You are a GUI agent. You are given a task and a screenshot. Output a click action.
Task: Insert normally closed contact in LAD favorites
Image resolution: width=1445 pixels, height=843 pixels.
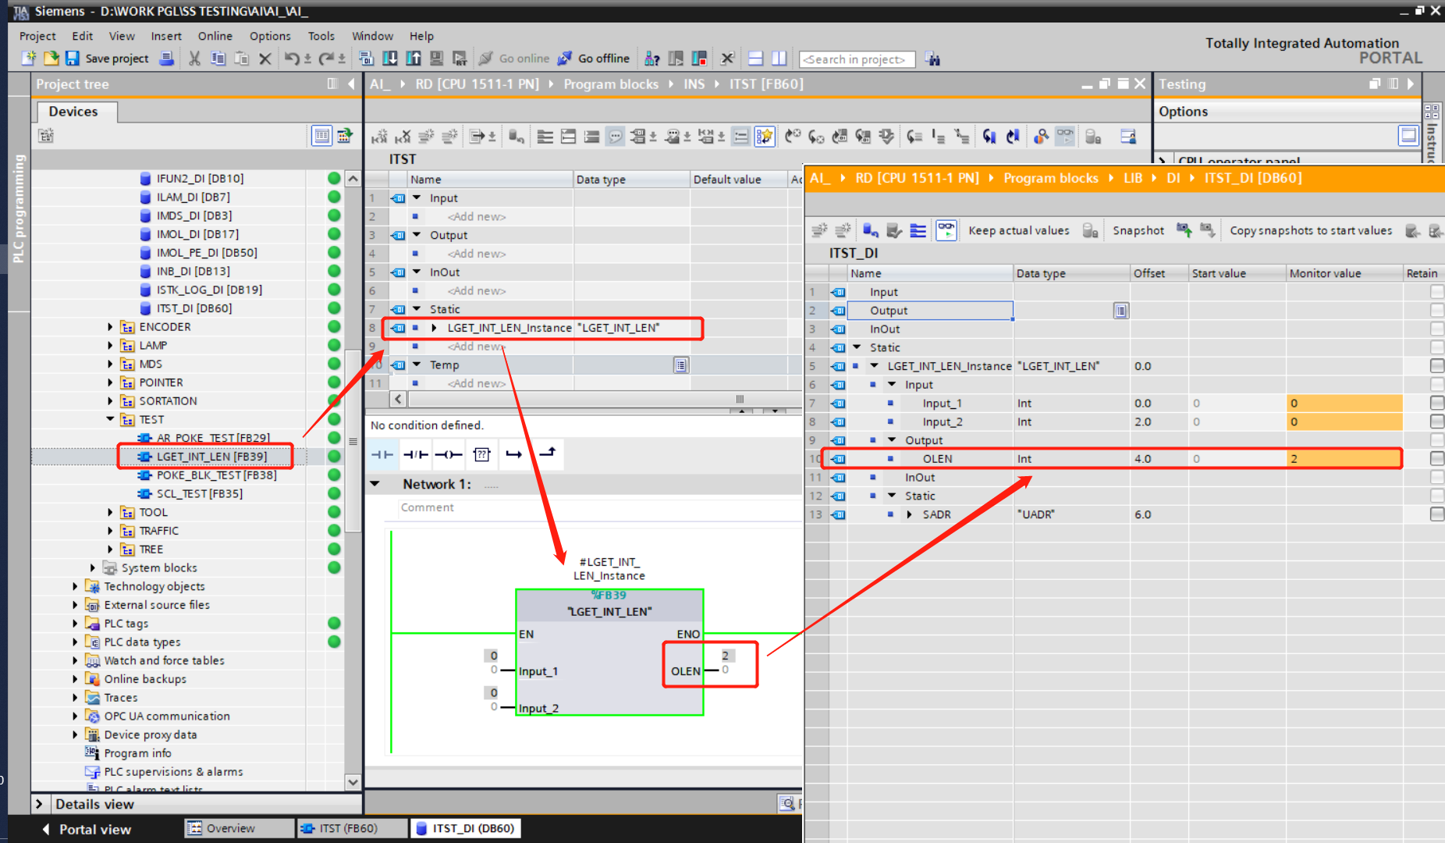click(416, 454)
